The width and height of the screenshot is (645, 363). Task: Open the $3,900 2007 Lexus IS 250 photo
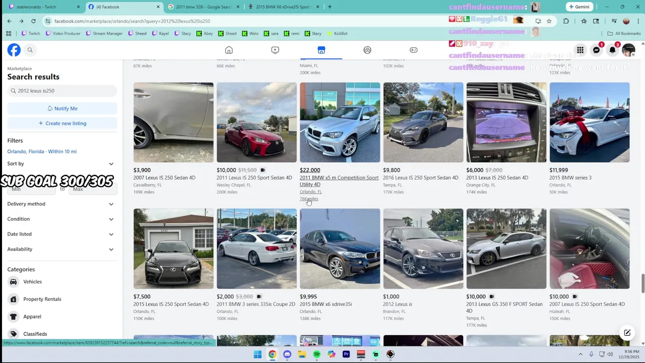coord(173,123)
